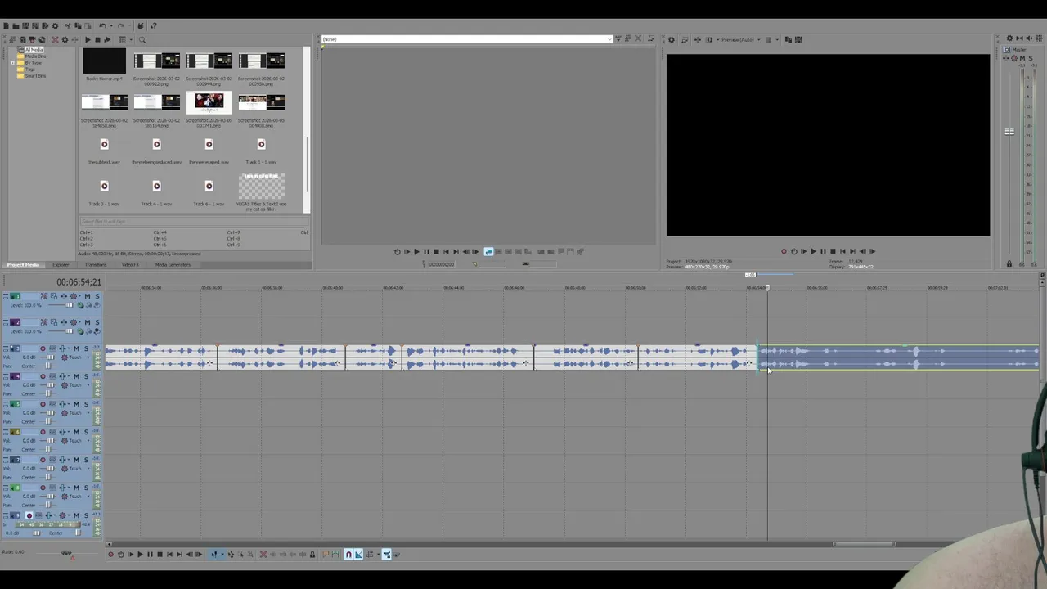Solo audio track 4
Screen dimensions: 1047x589
point(86,376)
